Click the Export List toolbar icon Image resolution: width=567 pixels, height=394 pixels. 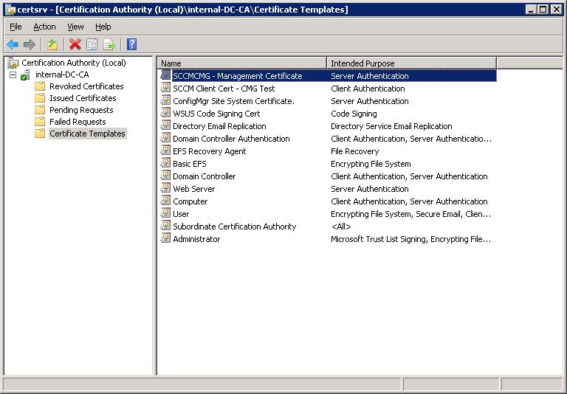[x=109, y=44]
